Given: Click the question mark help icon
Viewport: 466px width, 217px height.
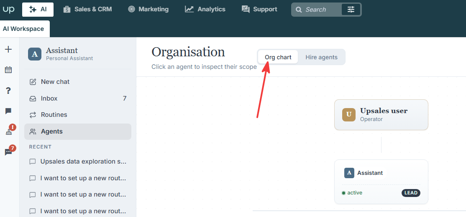Looking at the screenshot, I should coord(8,91).
